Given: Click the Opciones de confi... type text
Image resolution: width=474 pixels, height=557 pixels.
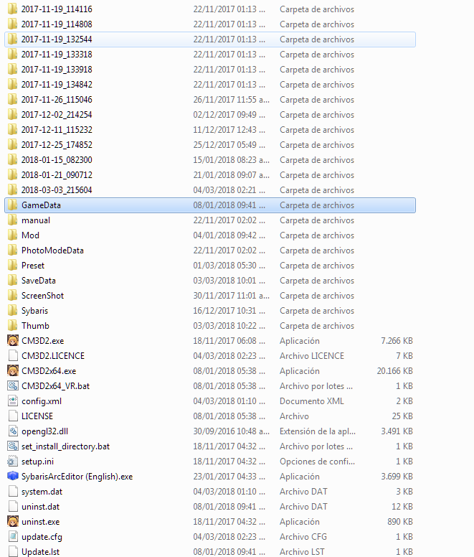Looking at the screenshot, I should coord(317,462).
